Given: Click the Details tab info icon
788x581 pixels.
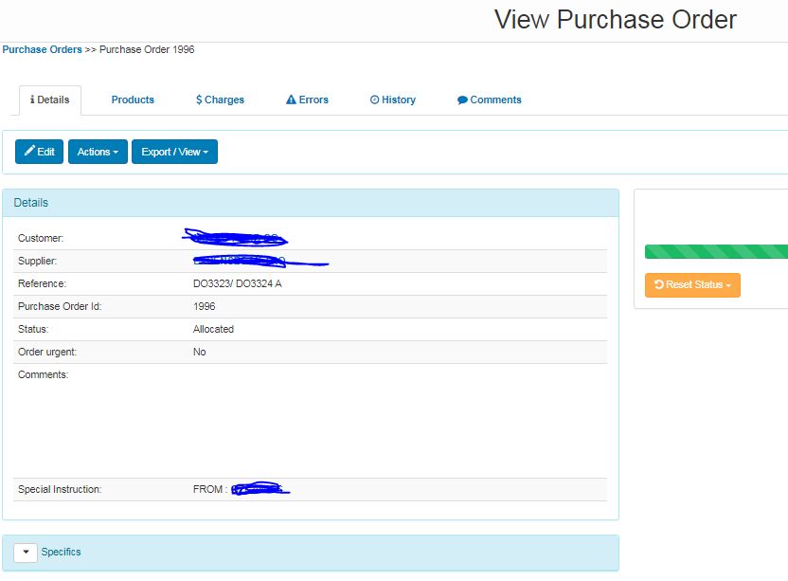Looking at the screenshot, I should [x=33, y=100].
